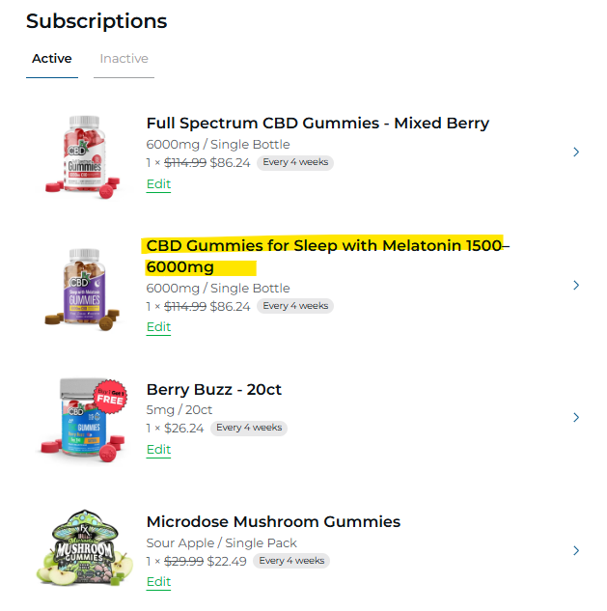Edit the Berry Buzz subscription
607x611 pixels.
coord(158,450)
